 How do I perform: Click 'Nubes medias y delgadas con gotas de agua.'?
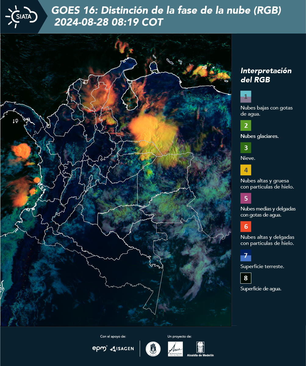pos(268,212)
